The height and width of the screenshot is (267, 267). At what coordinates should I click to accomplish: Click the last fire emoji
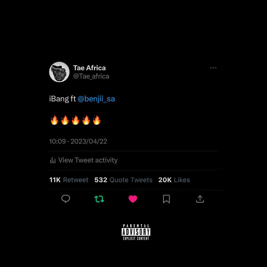tap(97, 120)
